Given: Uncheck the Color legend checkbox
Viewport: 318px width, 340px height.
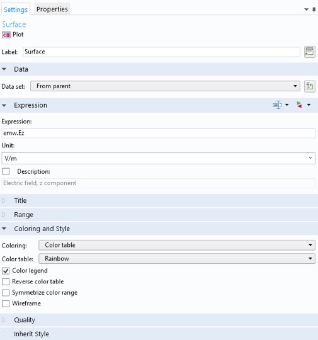Looking at the screenshot, I should [x=6, y=271].
